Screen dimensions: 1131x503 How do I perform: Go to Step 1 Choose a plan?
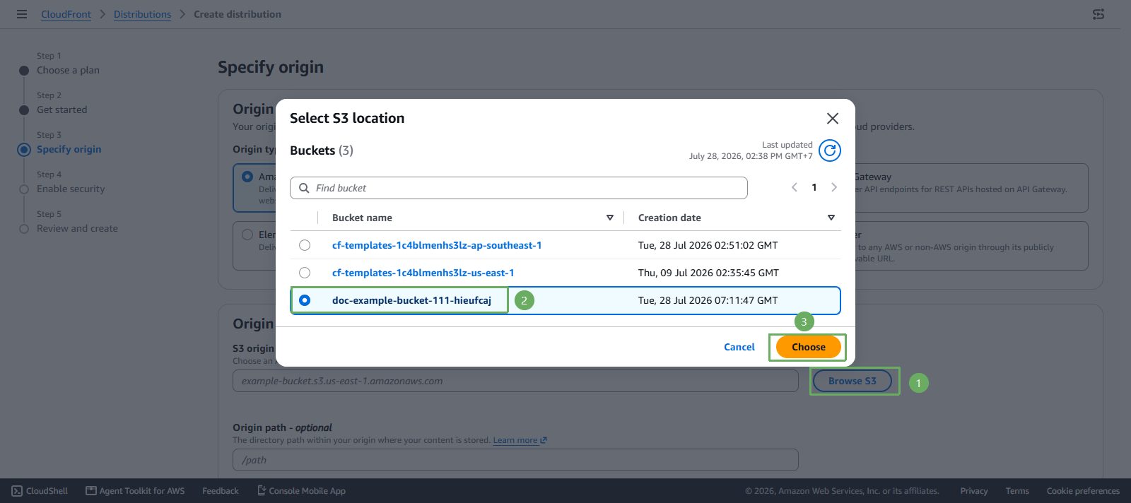(68, 70)
